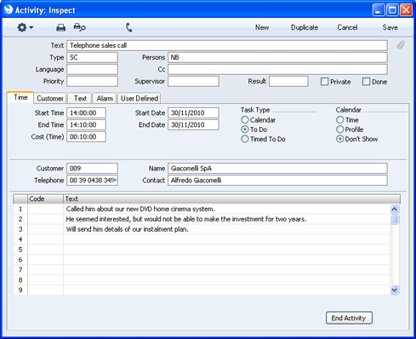Click the Start Time field
Viewport: 416px width, 339px height.
[86, 112]
